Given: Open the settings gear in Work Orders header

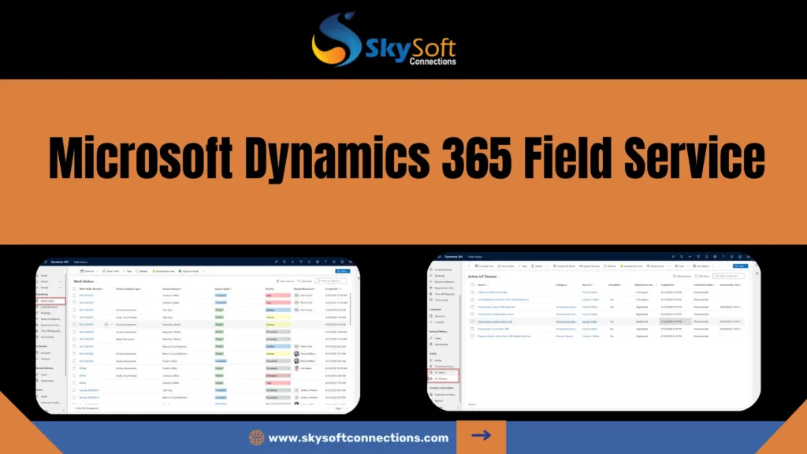Looking at the screenshot, I should [x=317, y=262].
